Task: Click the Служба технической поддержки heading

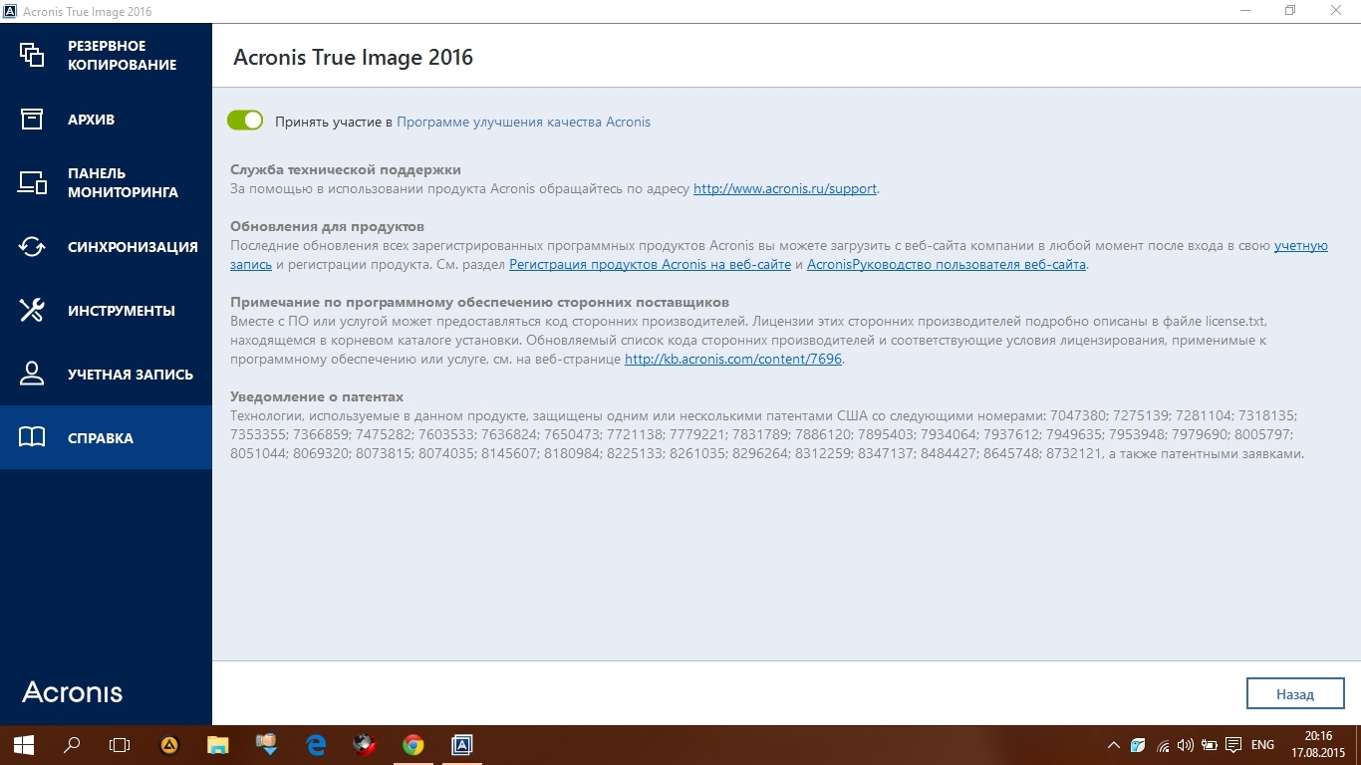Action: 346,169
